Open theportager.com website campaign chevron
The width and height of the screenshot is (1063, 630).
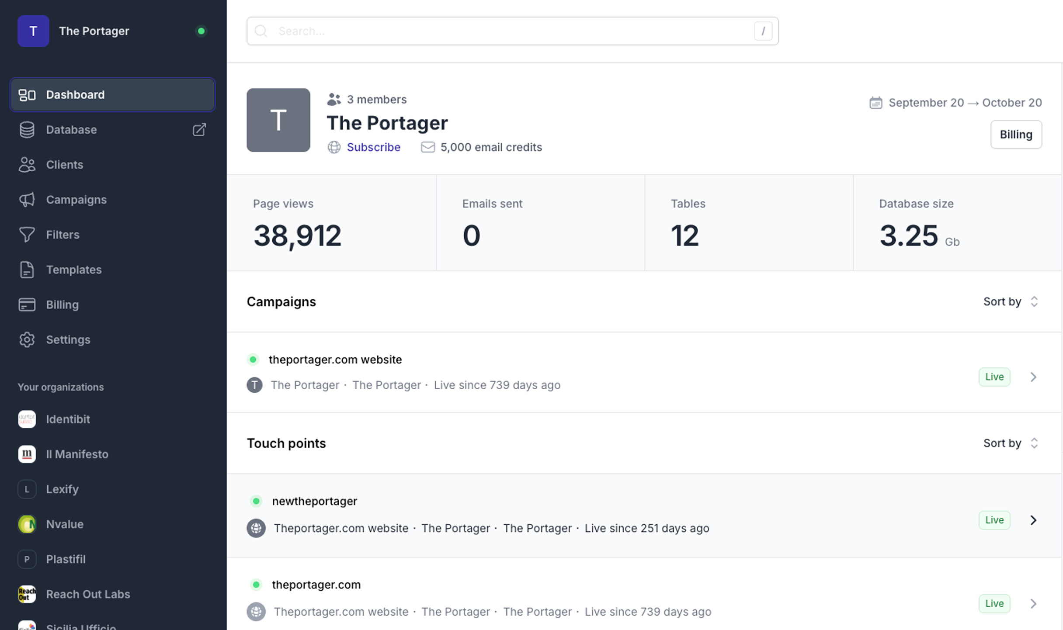(1033, 377)
